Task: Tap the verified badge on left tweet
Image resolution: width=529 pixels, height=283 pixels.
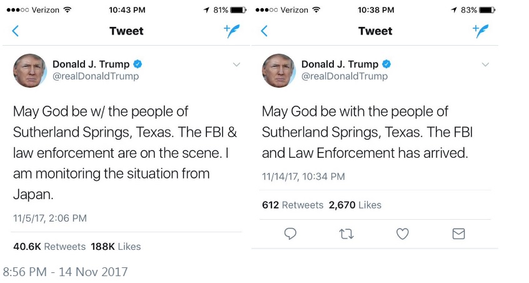Action: [138, 64]
